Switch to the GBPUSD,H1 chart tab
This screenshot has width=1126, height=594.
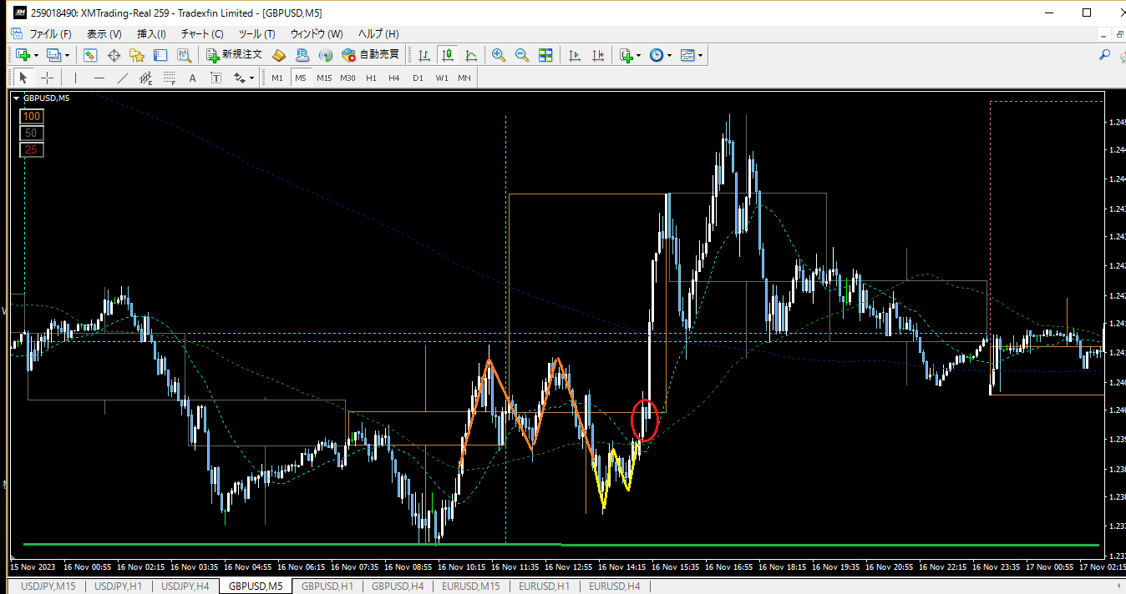[x=327, y=586]
